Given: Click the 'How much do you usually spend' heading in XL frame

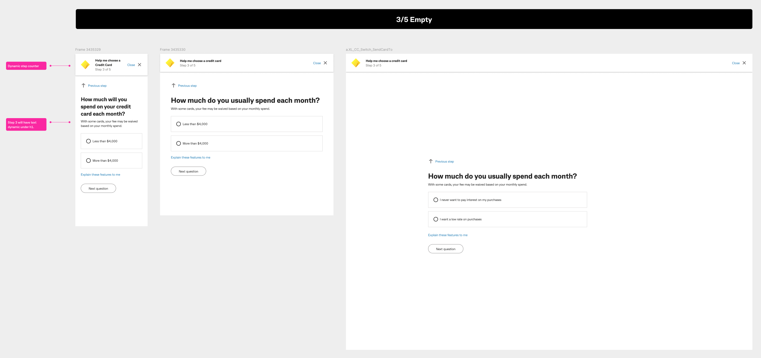Looking at the screenshot, I should (502, 176).
